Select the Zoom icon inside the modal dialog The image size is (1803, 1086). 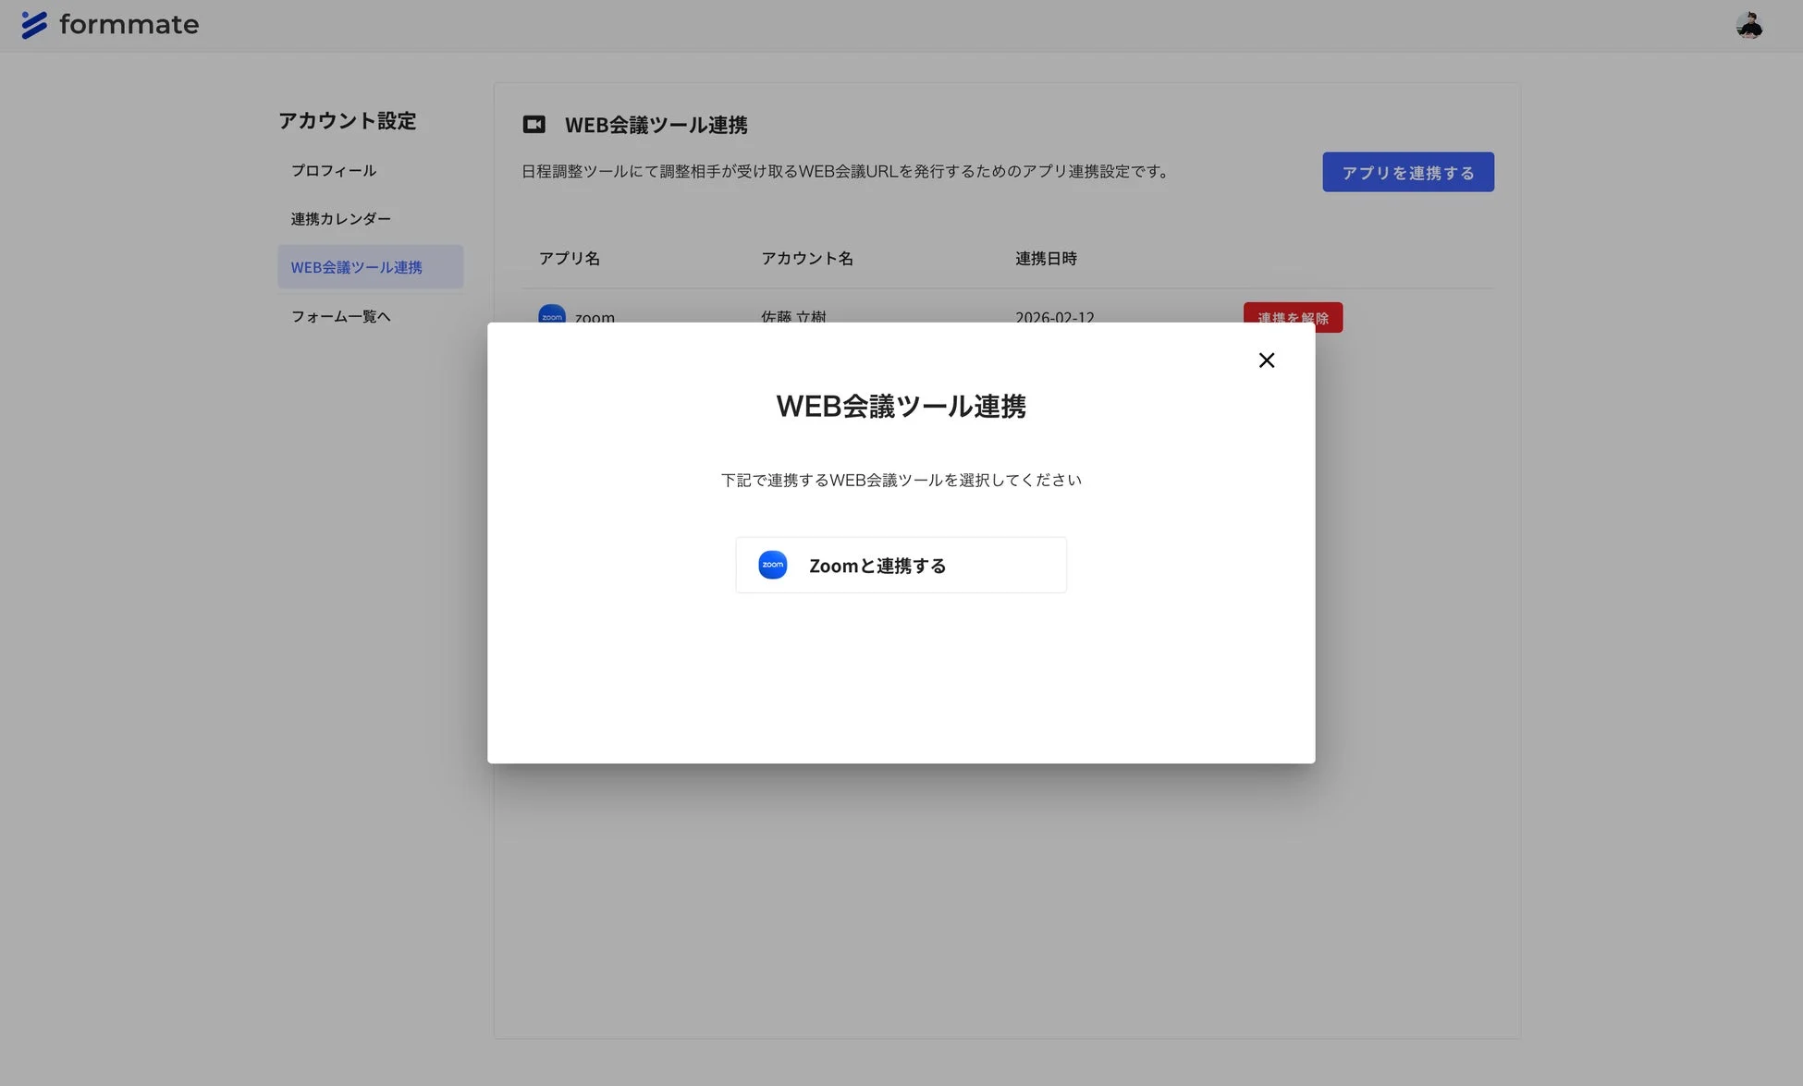[x=773, y=565]
